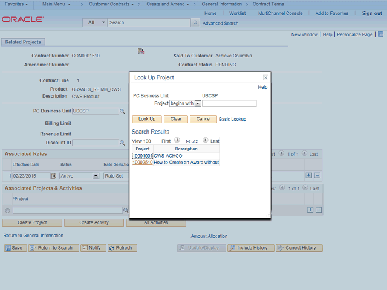Open the Amount Allocation link
Image resolution: width=387 pixels, height=290 pixels.
pyautogui.click(x=209, y=236)
